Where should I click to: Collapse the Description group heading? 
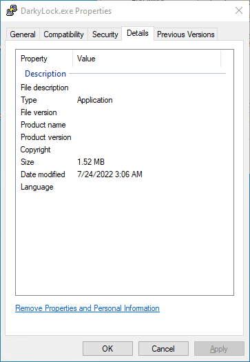click(x=45, y=74)
